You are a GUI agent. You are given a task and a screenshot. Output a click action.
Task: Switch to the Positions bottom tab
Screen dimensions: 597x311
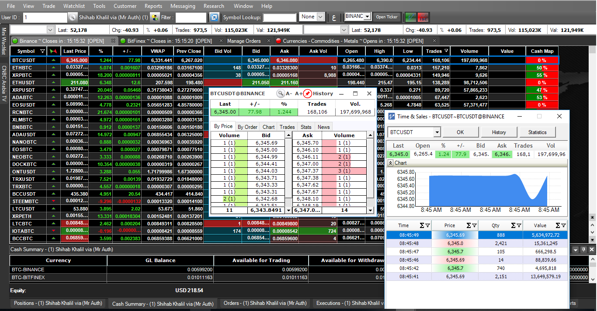pos(58,303)
